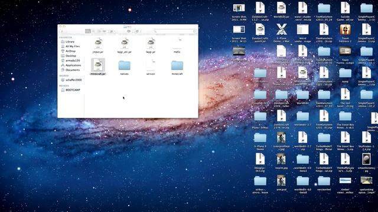This screenshot has height=212, width=378.
Task: Select the version file in Finder
Action: click(151, 68)
